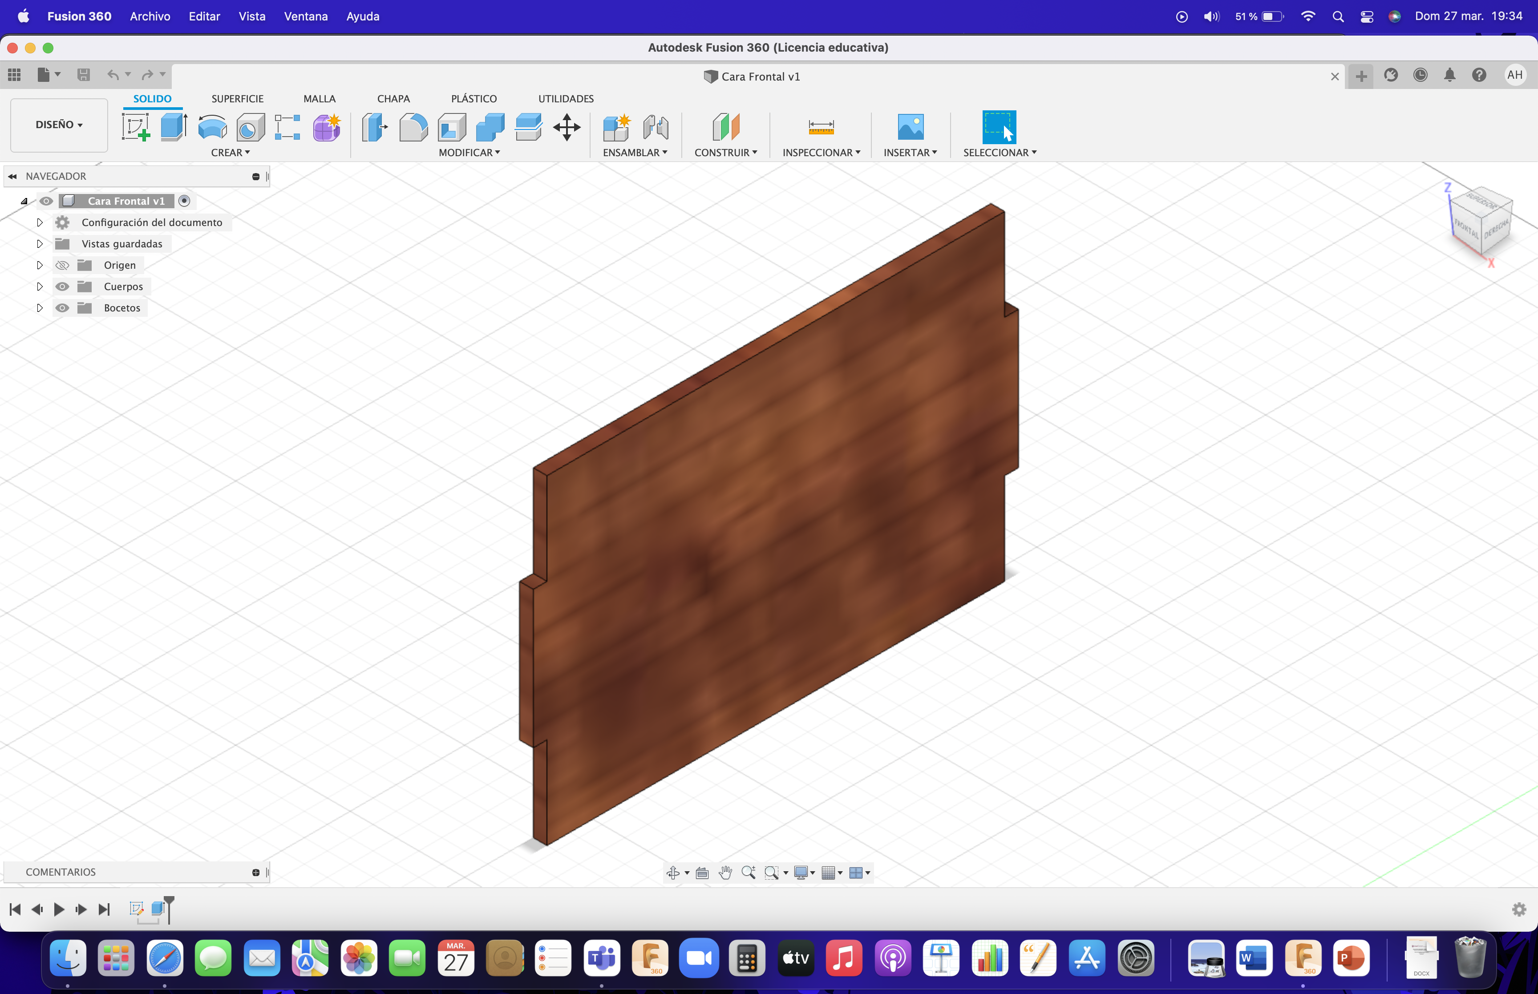This screenshot has height=994, width=1538.
Task: Open the help question mark icon
Action: click(1479, 76)
